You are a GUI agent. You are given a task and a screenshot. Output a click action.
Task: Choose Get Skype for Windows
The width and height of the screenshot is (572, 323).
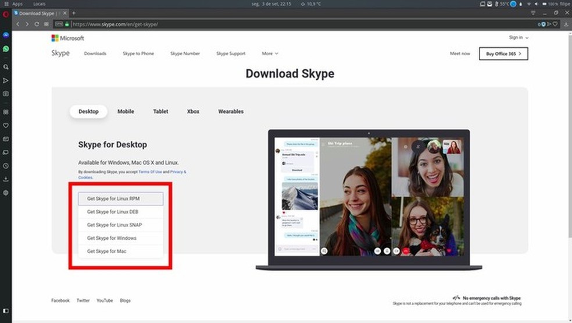point(121,238)
